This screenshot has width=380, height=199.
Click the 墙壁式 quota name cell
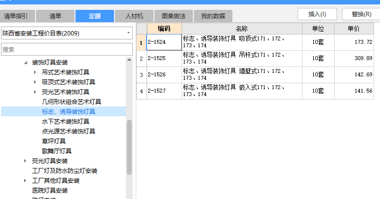242,75
